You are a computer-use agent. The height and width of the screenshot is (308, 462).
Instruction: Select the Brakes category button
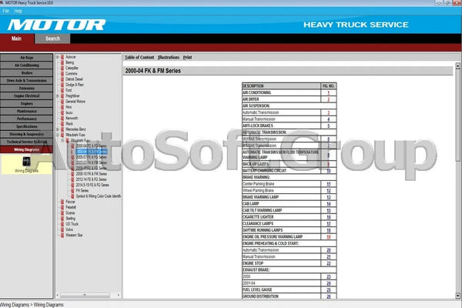click(27, 73)
